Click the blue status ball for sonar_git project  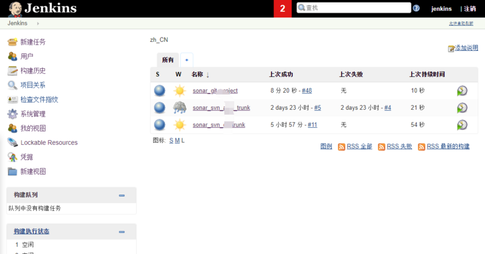[159, 91]
